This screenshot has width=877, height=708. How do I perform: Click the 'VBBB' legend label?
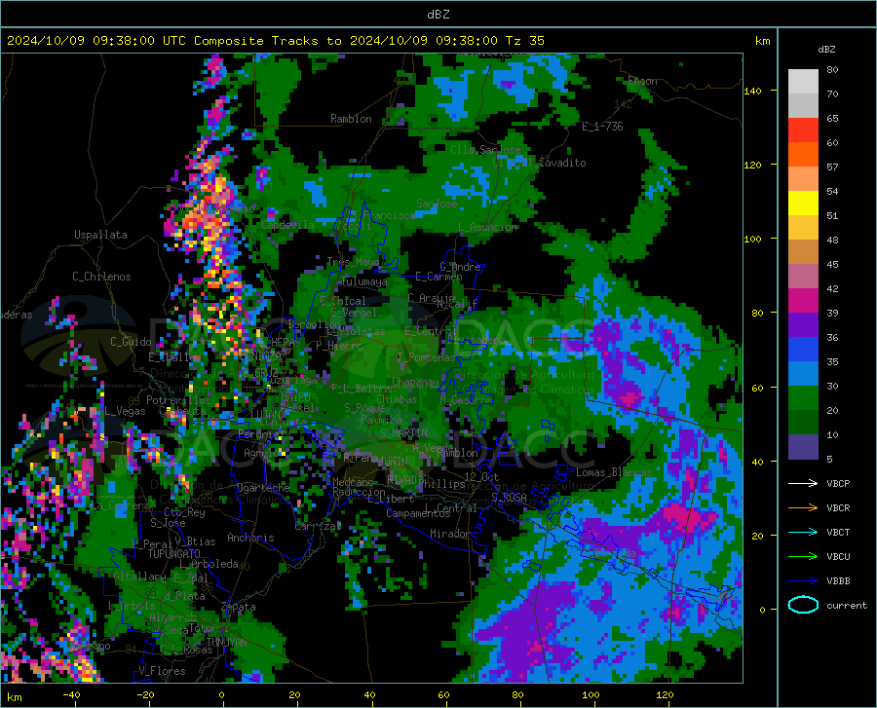[x=838, y=581]
